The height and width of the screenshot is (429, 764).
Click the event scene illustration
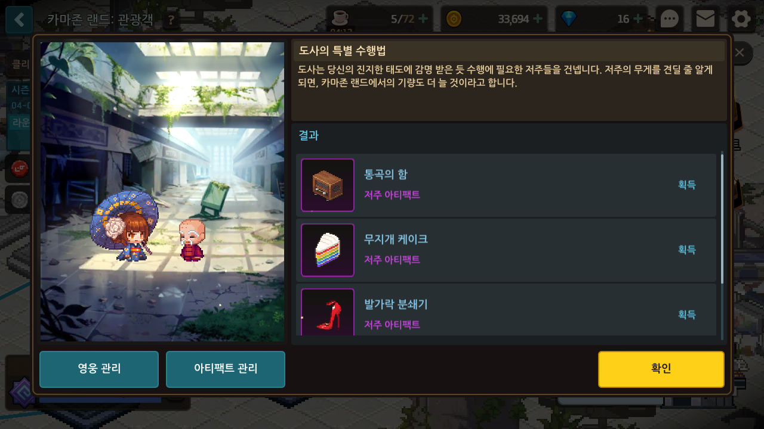[x=162, y=192]
